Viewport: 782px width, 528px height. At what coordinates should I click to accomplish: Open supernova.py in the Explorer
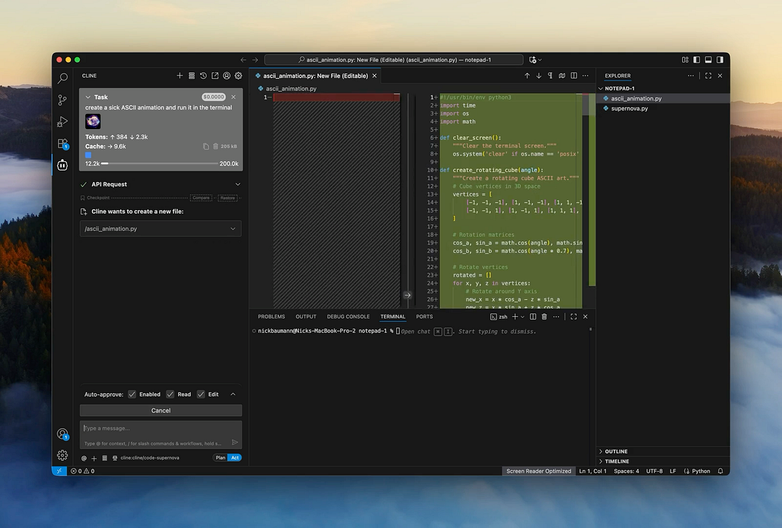(x=629, y=108)
